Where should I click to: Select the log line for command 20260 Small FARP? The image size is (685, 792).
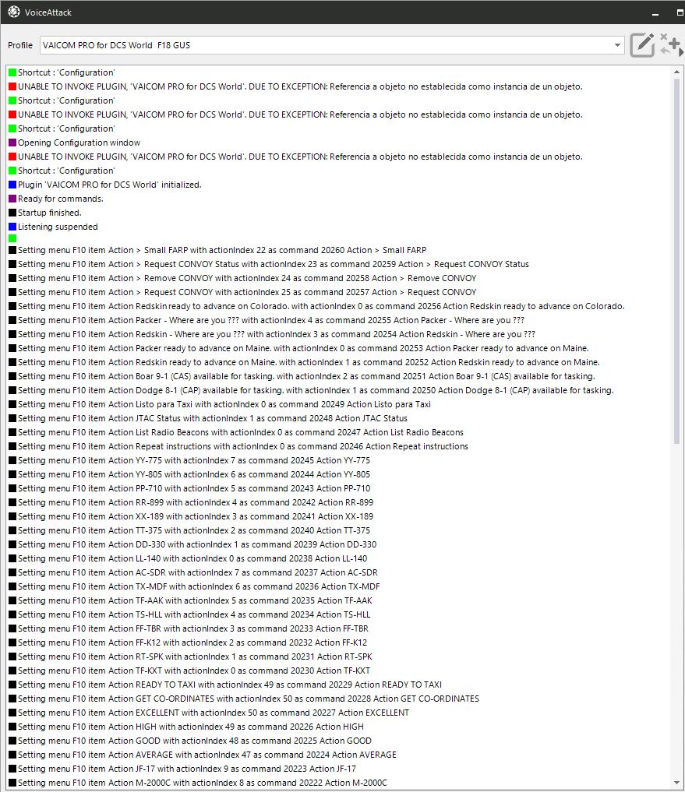[217, 250]
